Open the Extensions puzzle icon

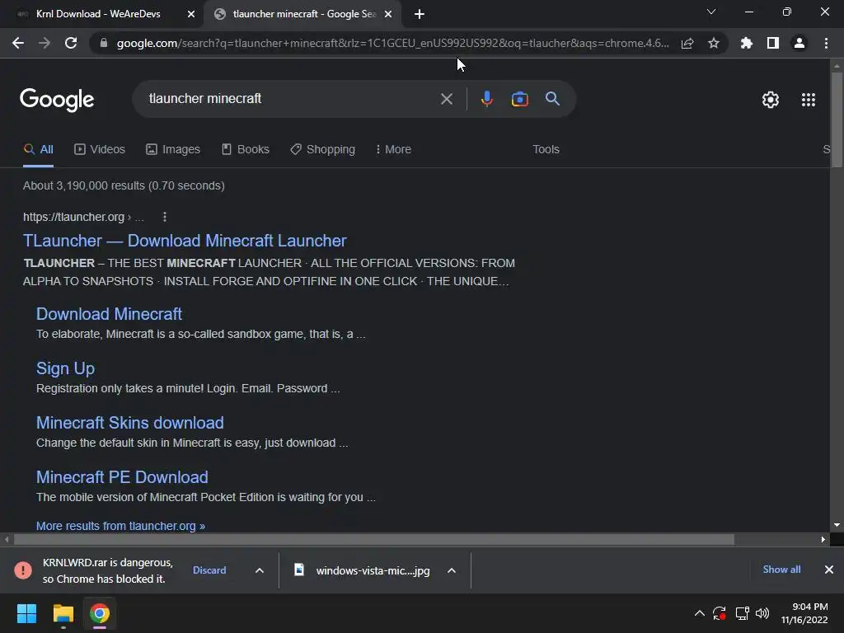[747, 43]
